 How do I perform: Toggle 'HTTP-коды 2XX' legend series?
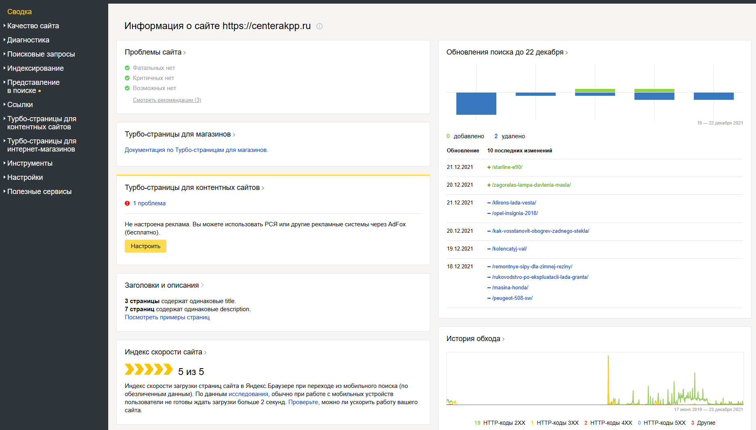tap(500, 423)
